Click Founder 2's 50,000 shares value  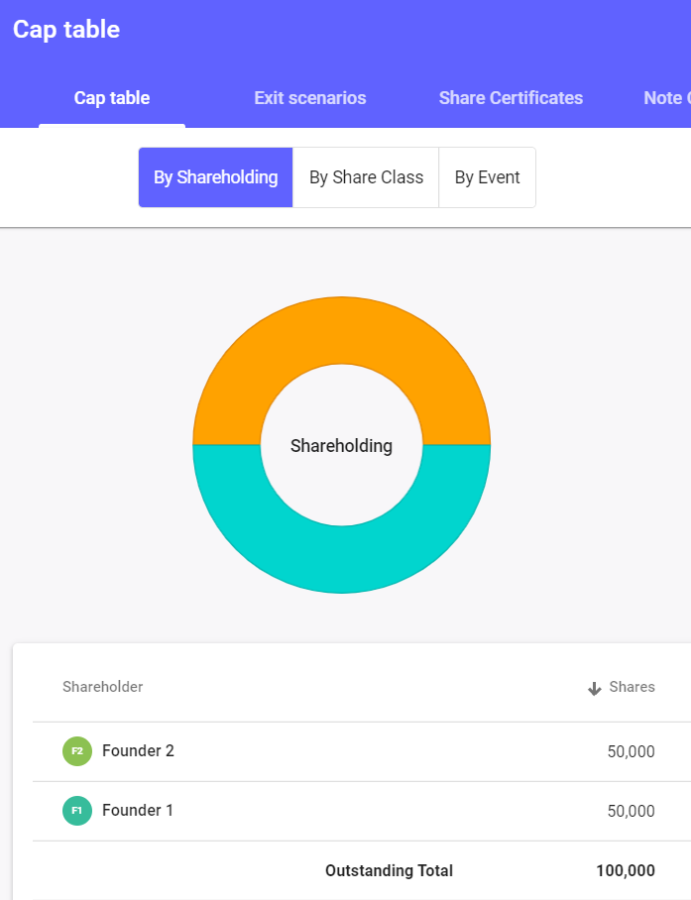coord(631,751)
